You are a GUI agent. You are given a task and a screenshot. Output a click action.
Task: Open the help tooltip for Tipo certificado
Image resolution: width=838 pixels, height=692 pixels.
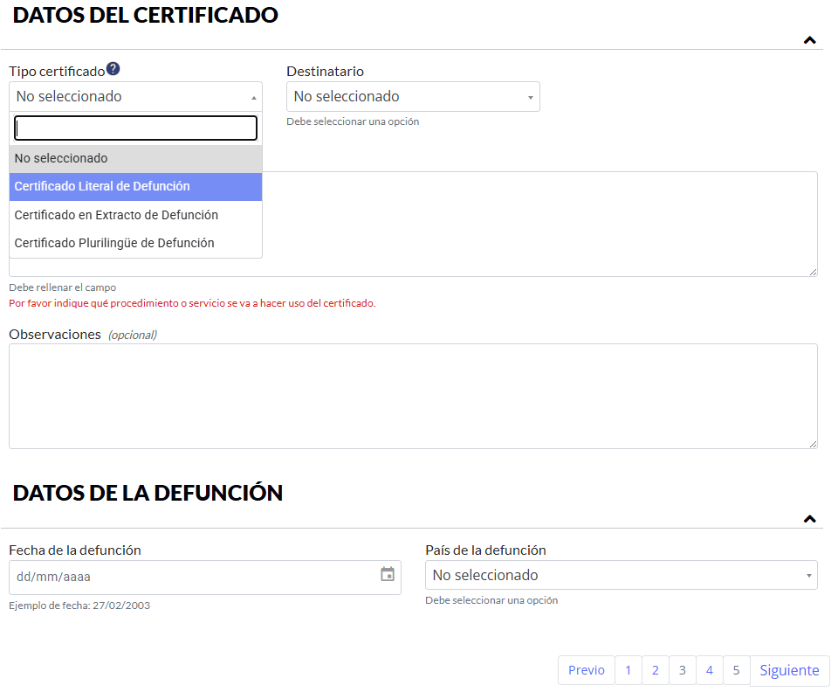coord(113,69)
